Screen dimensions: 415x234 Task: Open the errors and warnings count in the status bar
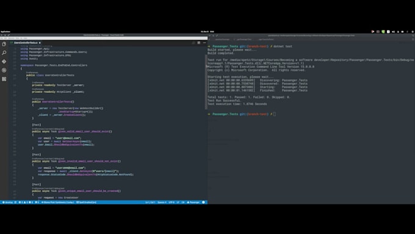point(26,202)
